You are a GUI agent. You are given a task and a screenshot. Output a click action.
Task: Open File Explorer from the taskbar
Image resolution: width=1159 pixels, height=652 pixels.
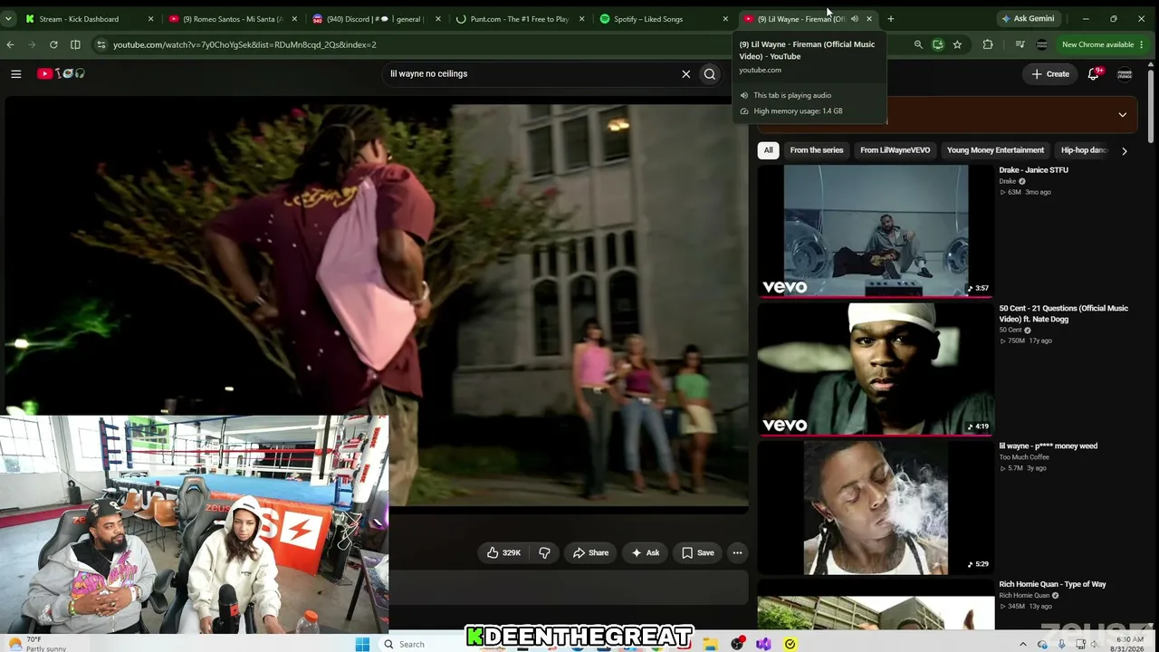click(711, 644)
